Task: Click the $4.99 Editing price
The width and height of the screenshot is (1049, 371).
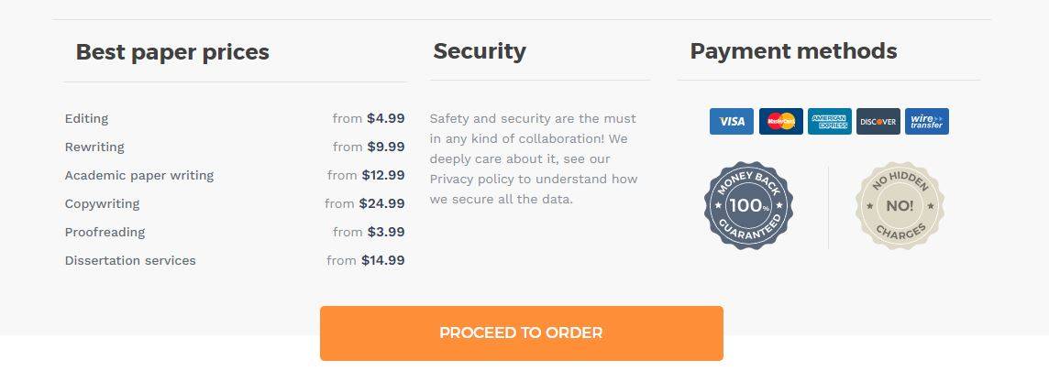Action: coord(386,118)
